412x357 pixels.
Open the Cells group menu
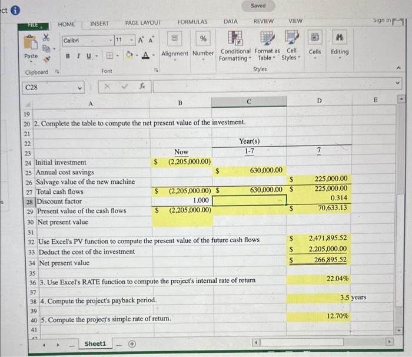click(x=315, y=44)
